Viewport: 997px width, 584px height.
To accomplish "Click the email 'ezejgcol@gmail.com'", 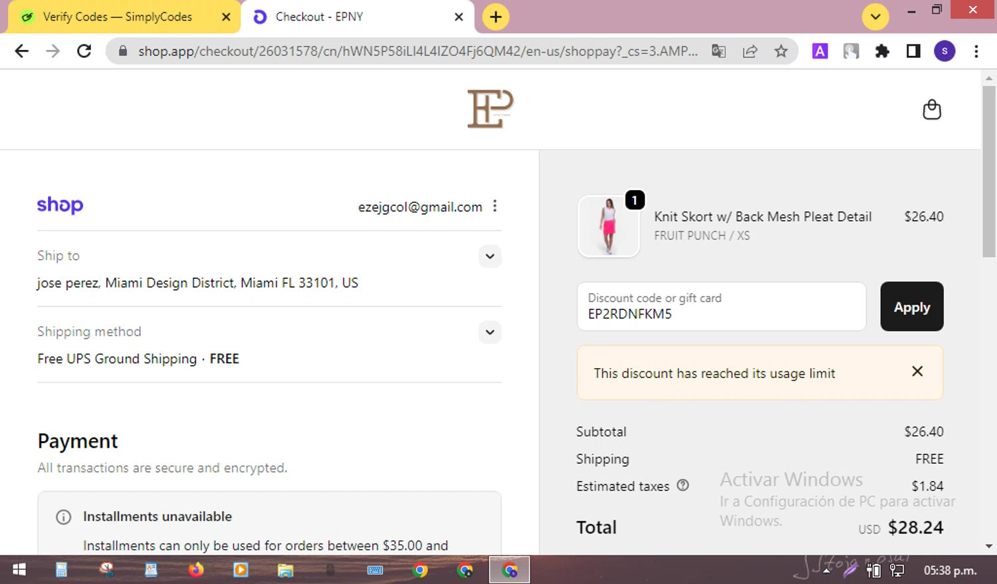I will [x=420, y=207].
